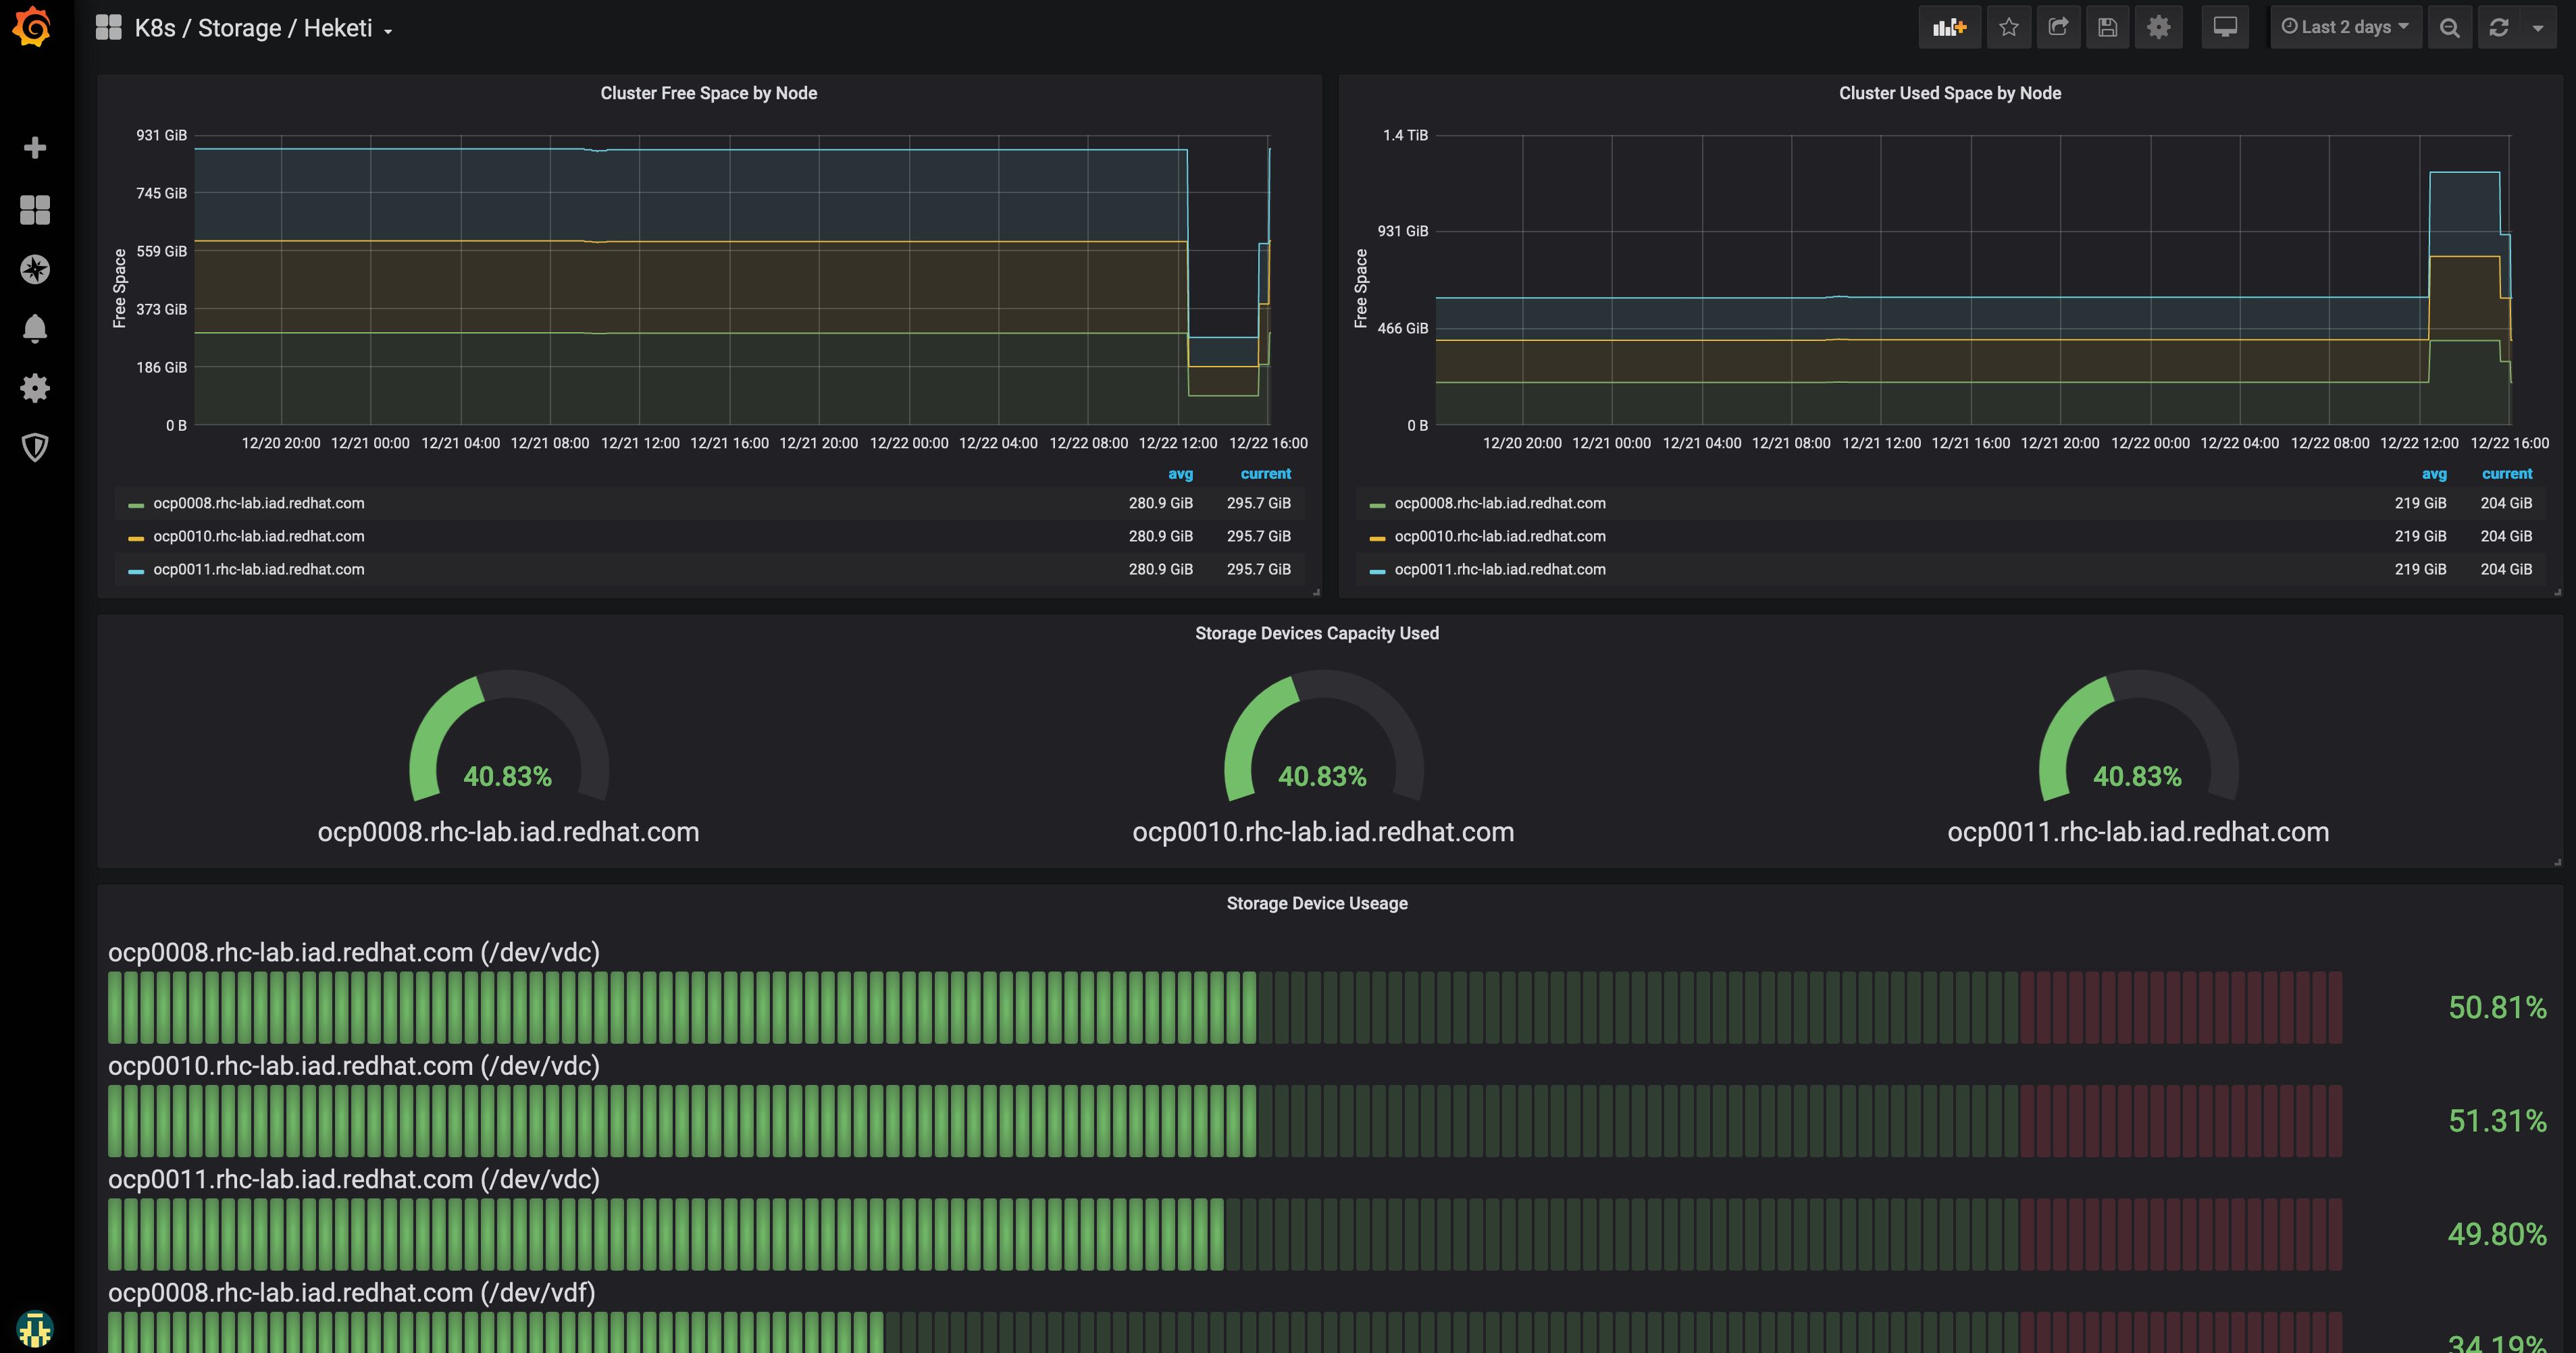Open the Last 2 days time picker
2576x1353 pixels.
[x=2344, y=28]
